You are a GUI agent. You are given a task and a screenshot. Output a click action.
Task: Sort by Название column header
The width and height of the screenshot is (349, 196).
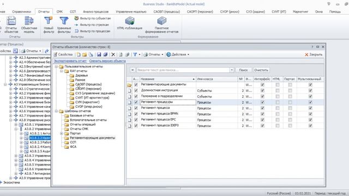167,79
